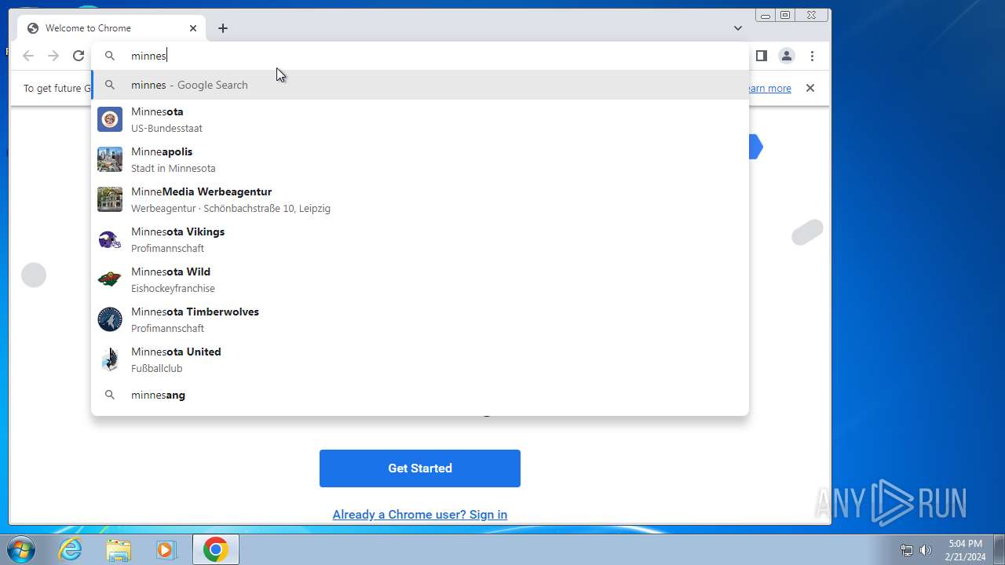Pick the Minnesota Vikings suggestion
1005x565 pixels.
[x=420, y=239]
